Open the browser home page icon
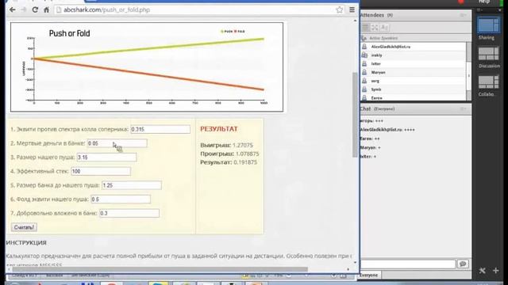The image size is (508, 285). point(46,9)
